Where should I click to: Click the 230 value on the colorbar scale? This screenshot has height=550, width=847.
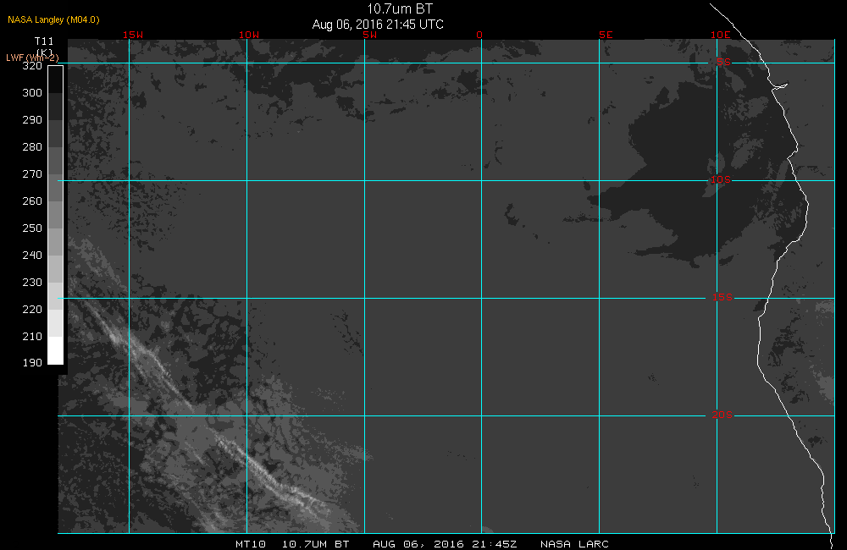[32, 282]
